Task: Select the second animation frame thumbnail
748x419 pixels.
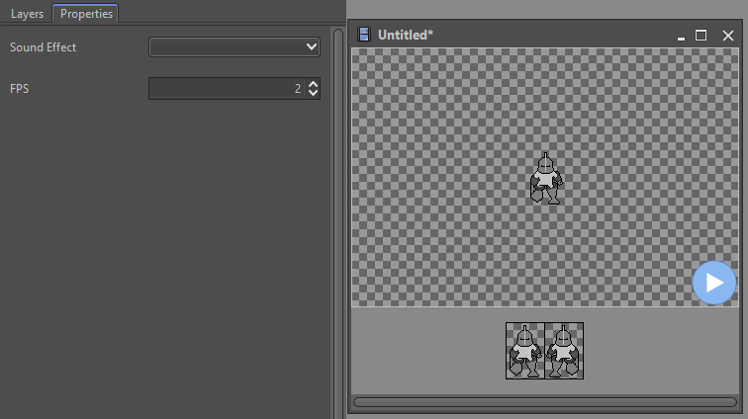Action: pos(564,351)
